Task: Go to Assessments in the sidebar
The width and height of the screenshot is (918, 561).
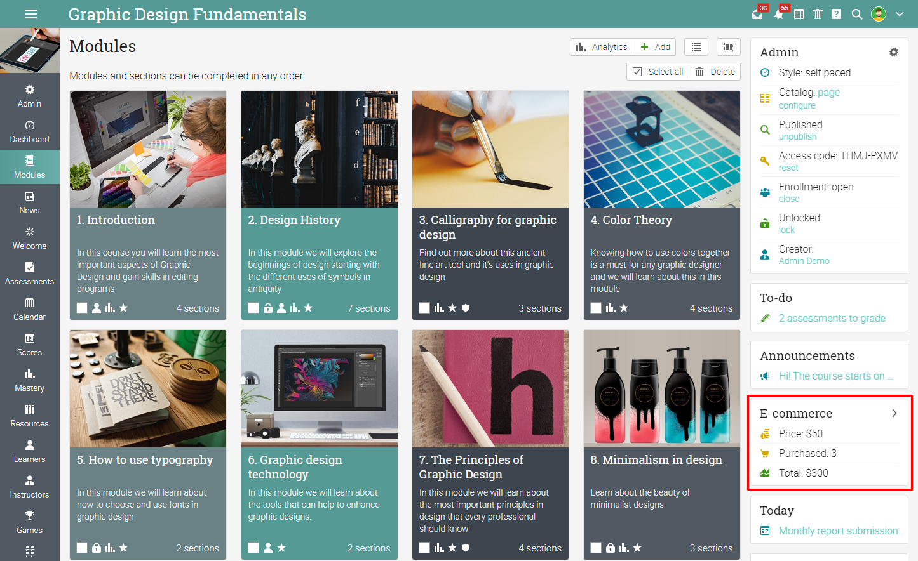Action: click(30, 274)
